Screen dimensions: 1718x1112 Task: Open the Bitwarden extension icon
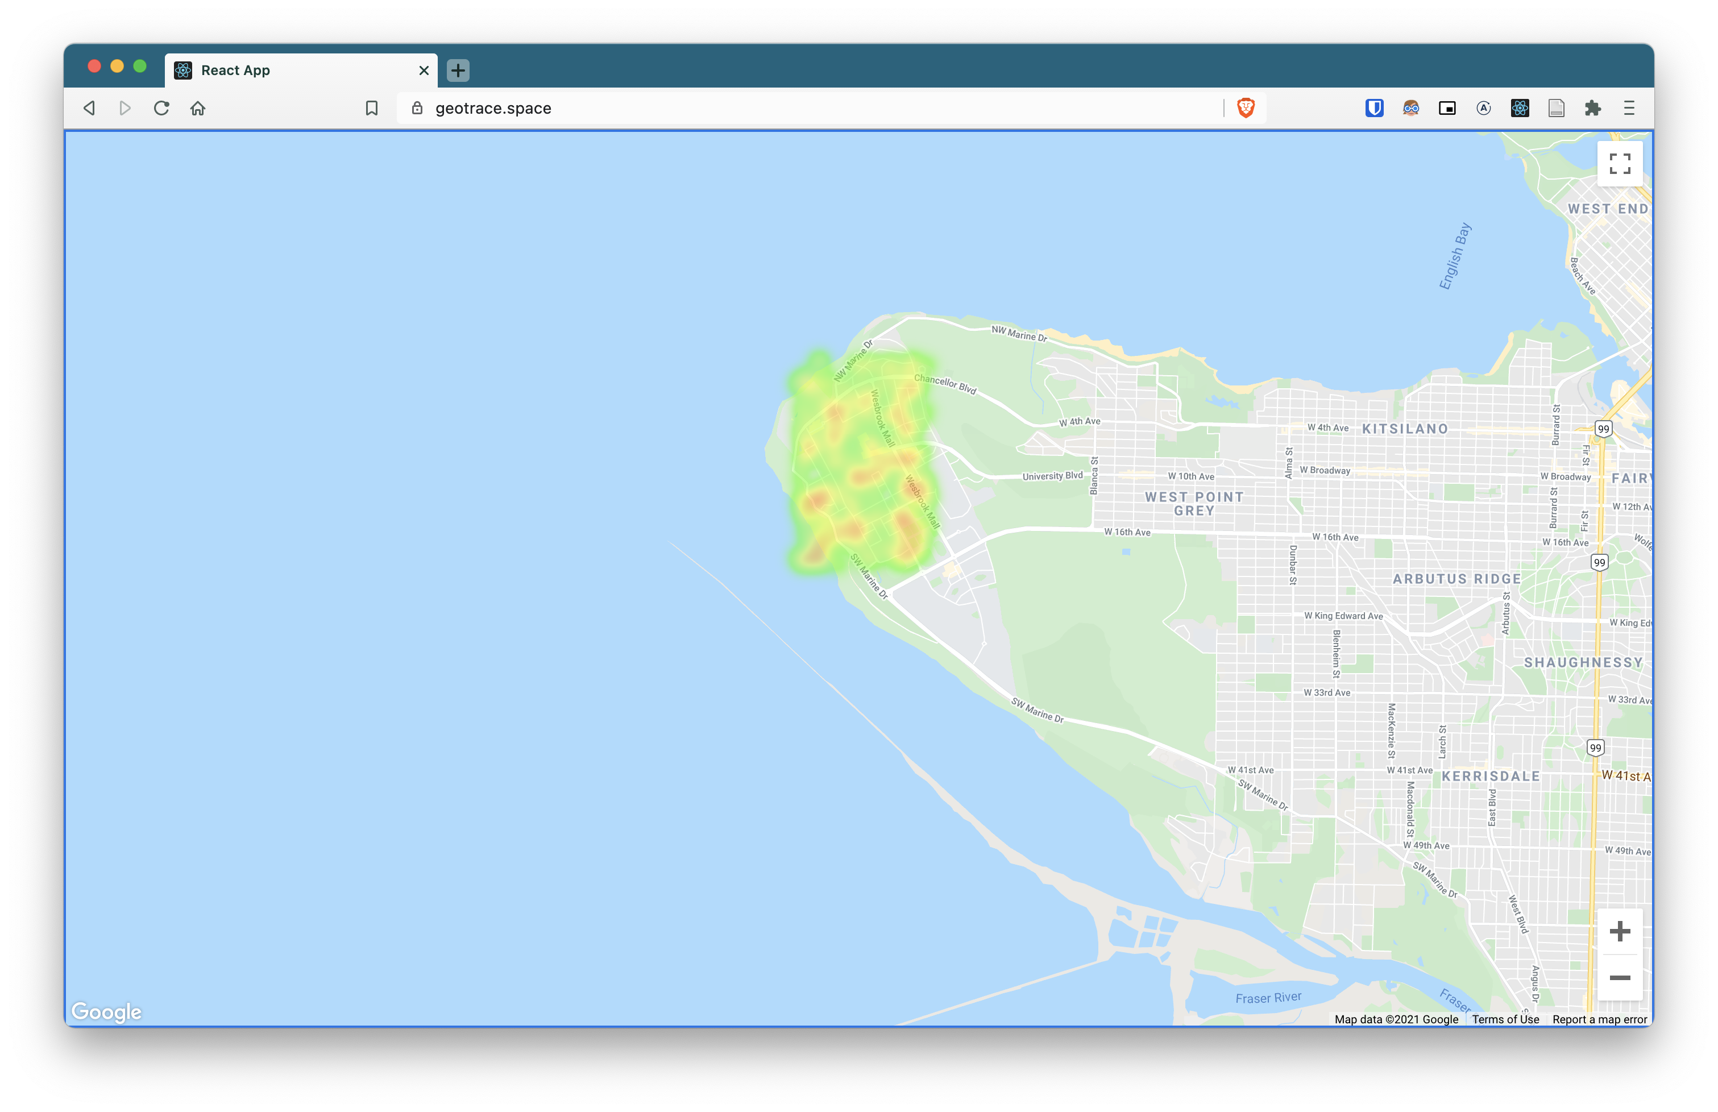[x=1373, y=109]
